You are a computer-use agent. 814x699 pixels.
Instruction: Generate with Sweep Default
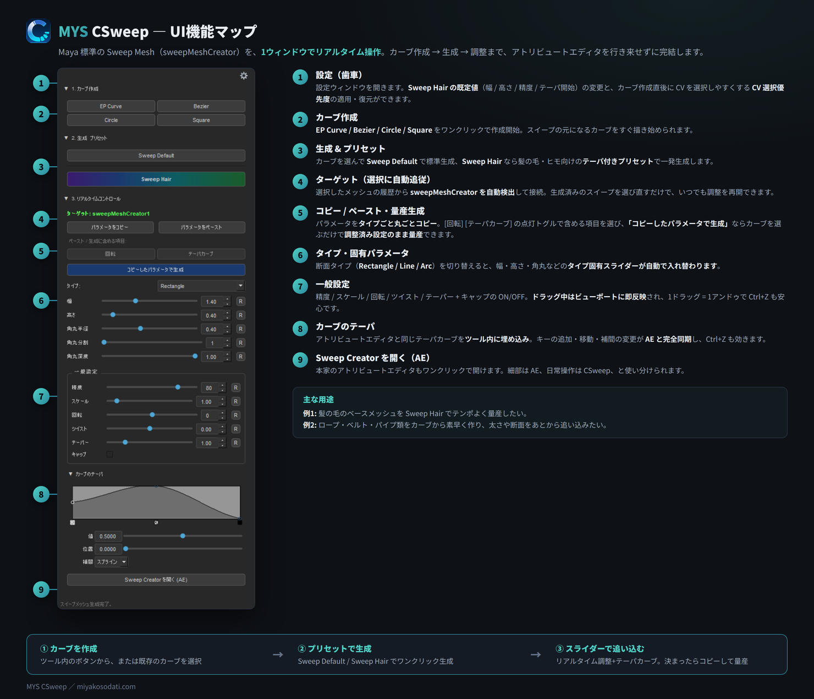(x=156, y=156)
